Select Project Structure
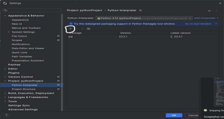Image resolution: width=224 pixels, height=119 pixels. point(24,89)
